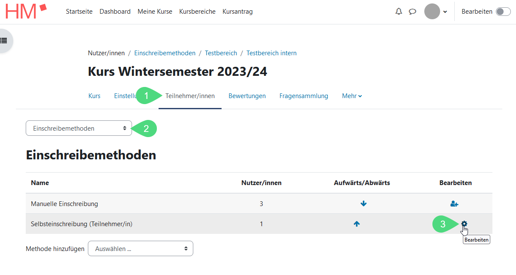Screen dimensions: 516x275
Task: Open the Methode hinzufügen dropdown
Action: [140, 248]
